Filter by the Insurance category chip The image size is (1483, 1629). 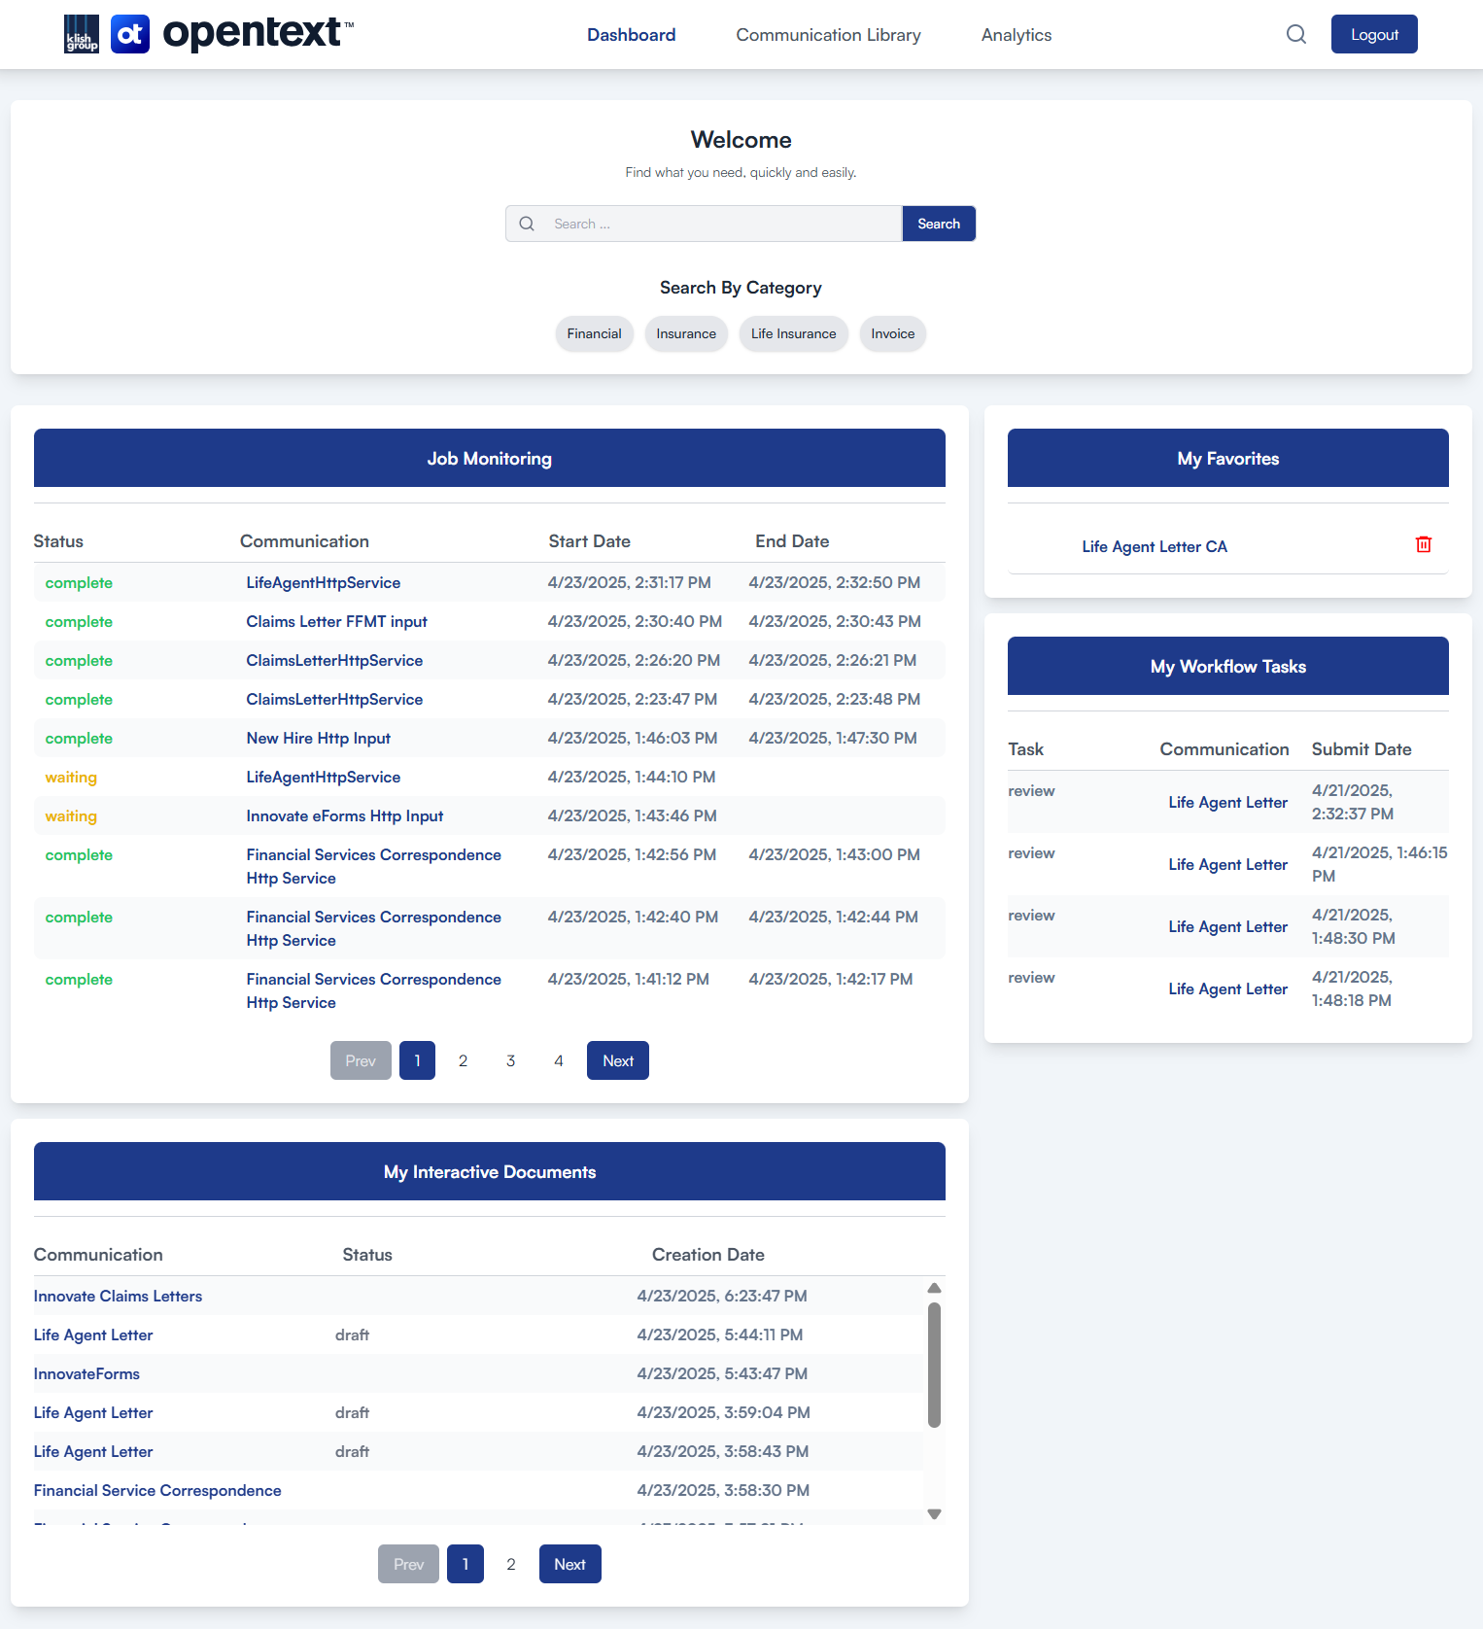coord(686,333)
